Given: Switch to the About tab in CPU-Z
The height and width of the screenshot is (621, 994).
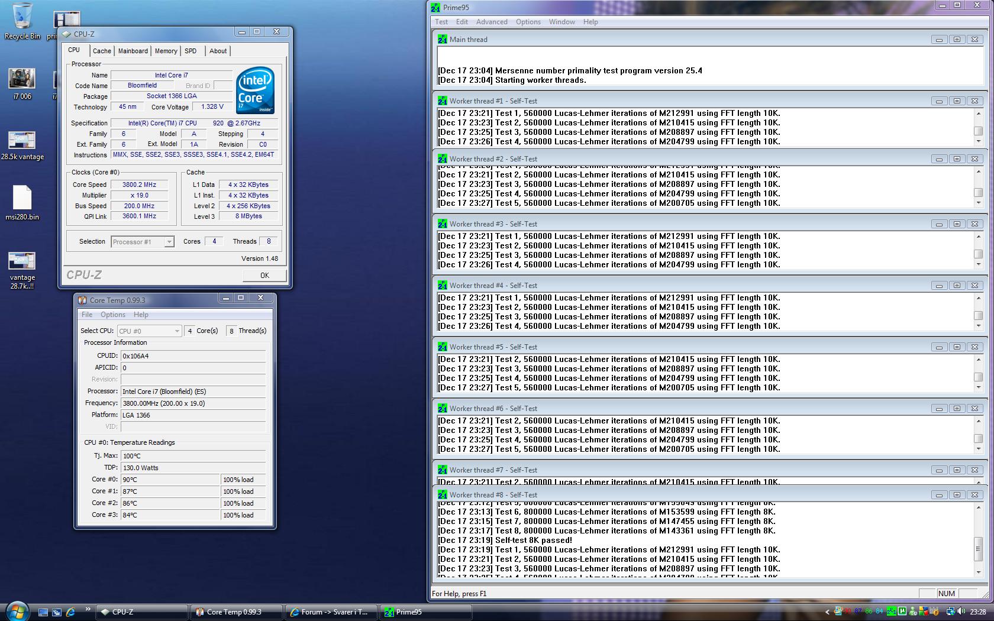Looking at the screenshot, I should tap(218, 51).
